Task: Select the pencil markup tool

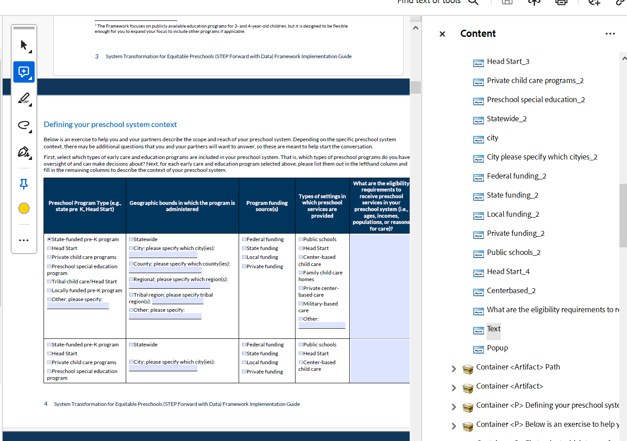Action: 24,99
